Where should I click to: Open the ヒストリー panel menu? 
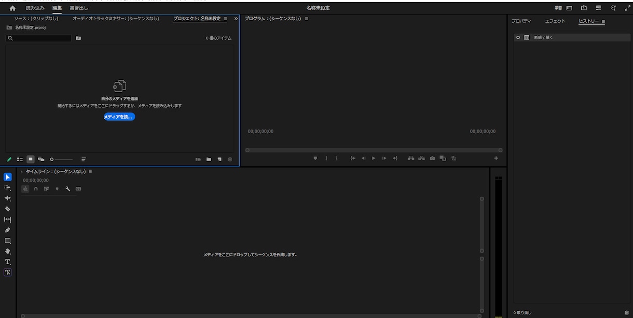[x=603, y=21]
